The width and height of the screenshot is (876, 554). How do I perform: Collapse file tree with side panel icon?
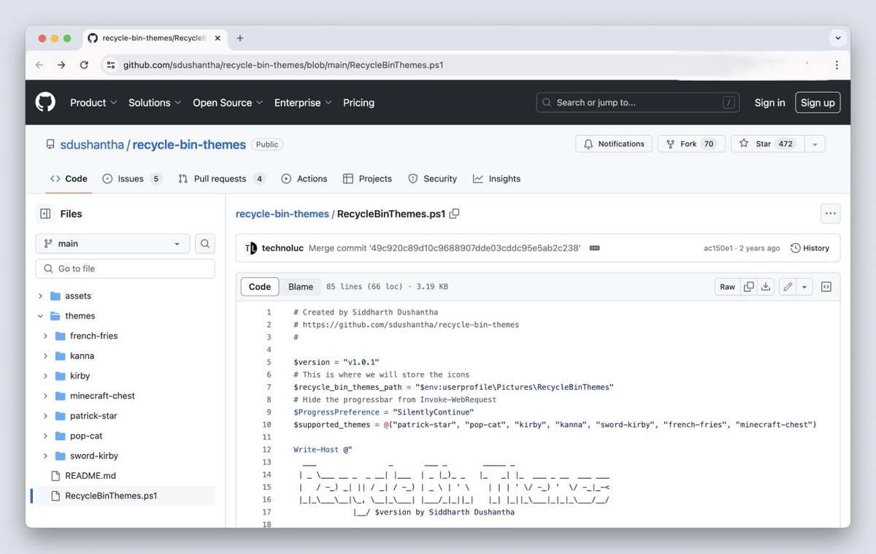pos(45,214)
